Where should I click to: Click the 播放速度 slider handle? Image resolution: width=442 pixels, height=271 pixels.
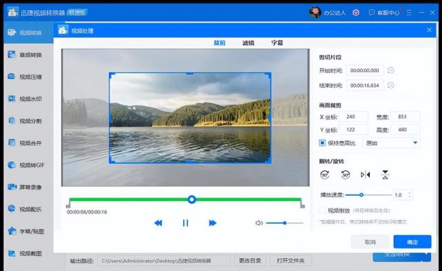361,195
